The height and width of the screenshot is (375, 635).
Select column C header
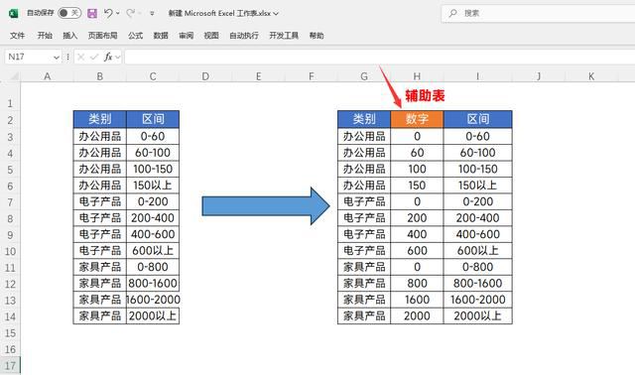pyautogui.click(x=153, y=76)
